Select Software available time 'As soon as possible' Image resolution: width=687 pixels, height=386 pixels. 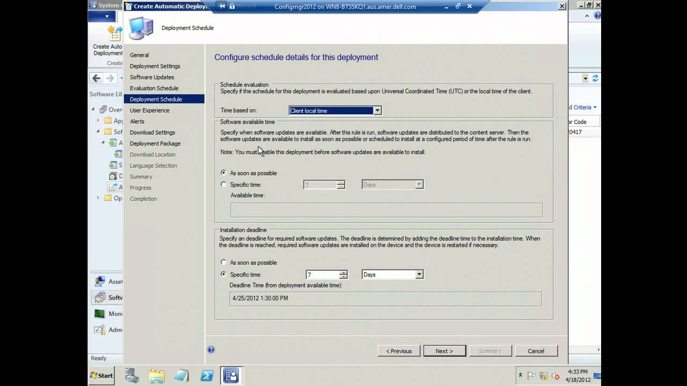click(224, 173)
